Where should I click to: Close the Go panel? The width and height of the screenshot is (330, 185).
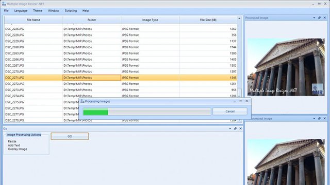click(240, 128)
